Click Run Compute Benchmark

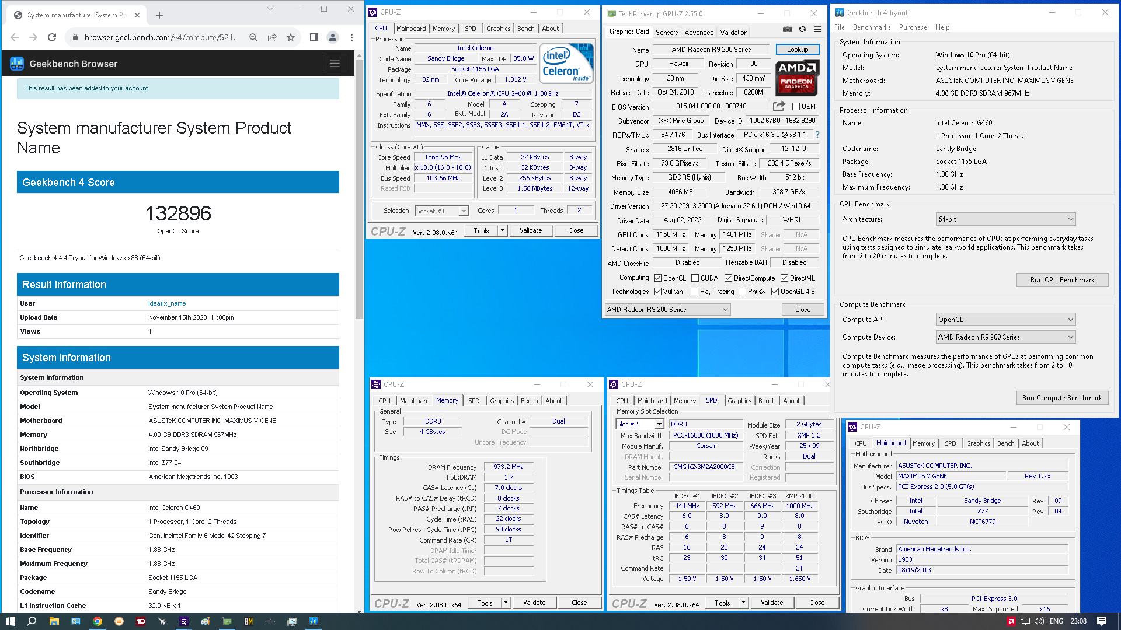coord(1062,398)
